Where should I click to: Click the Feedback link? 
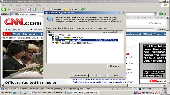156,23
